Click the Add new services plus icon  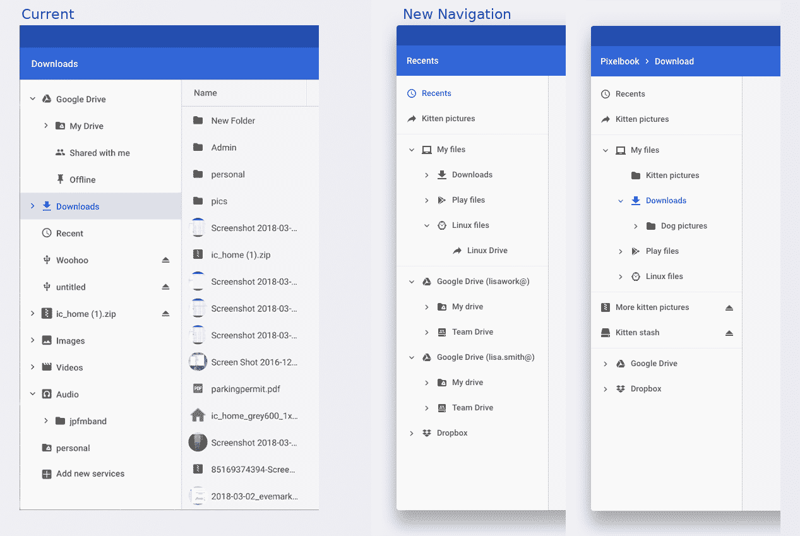pos(46,474)
